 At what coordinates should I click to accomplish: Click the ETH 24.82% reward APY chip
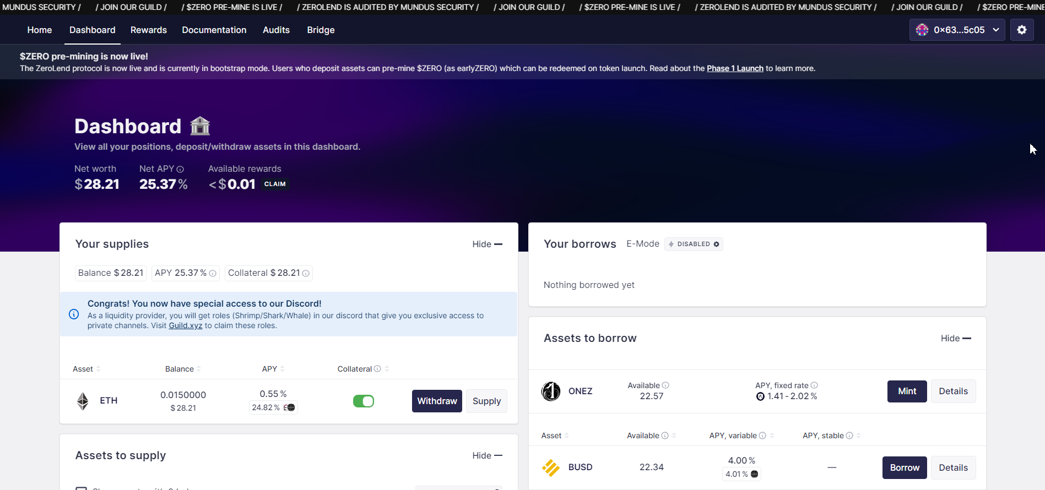point(274,407)
